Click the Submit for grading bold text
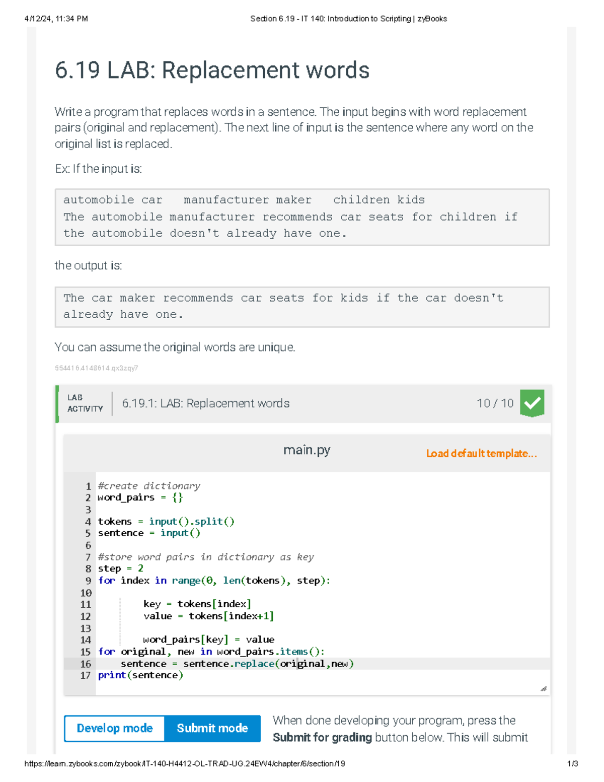 (323, 737)
